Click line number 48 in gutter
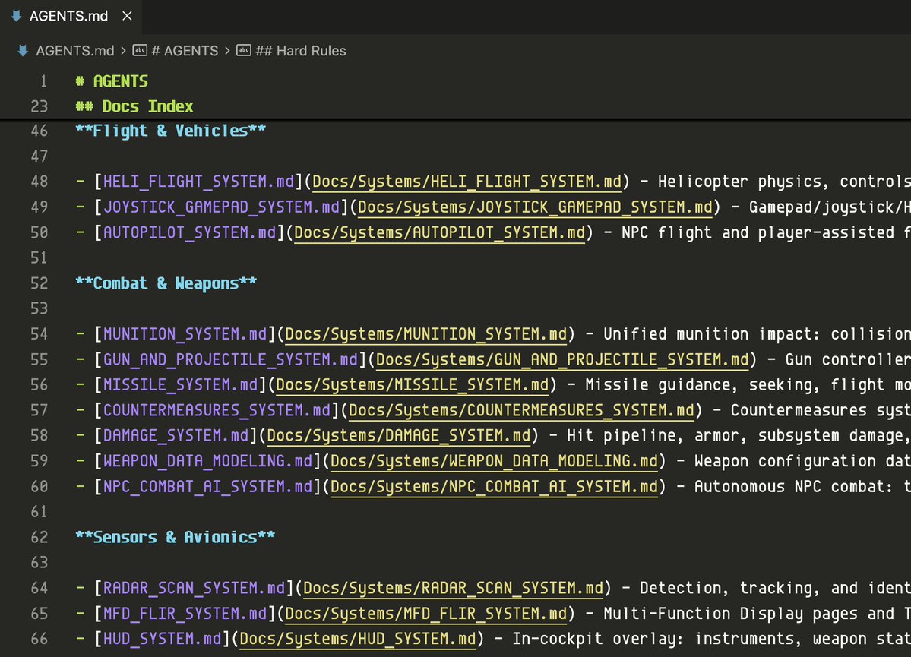 click(40, 182)
